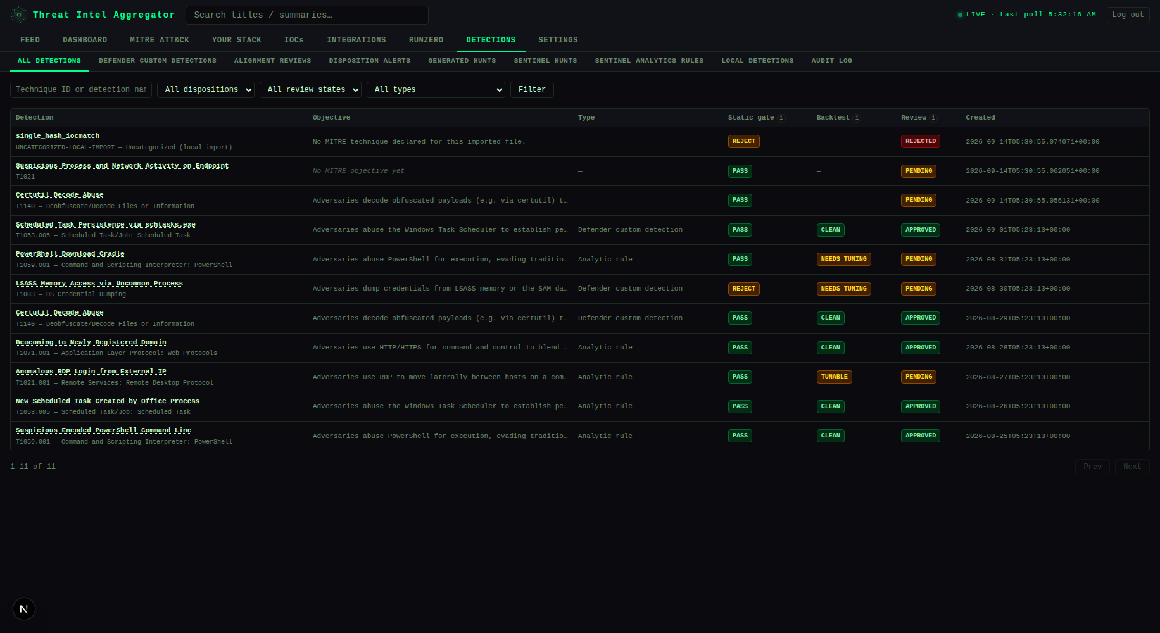Open Generated Hunts sub-tab
Image resolution: width=1160 pixels, height=633 pixels.
point(462,61)
